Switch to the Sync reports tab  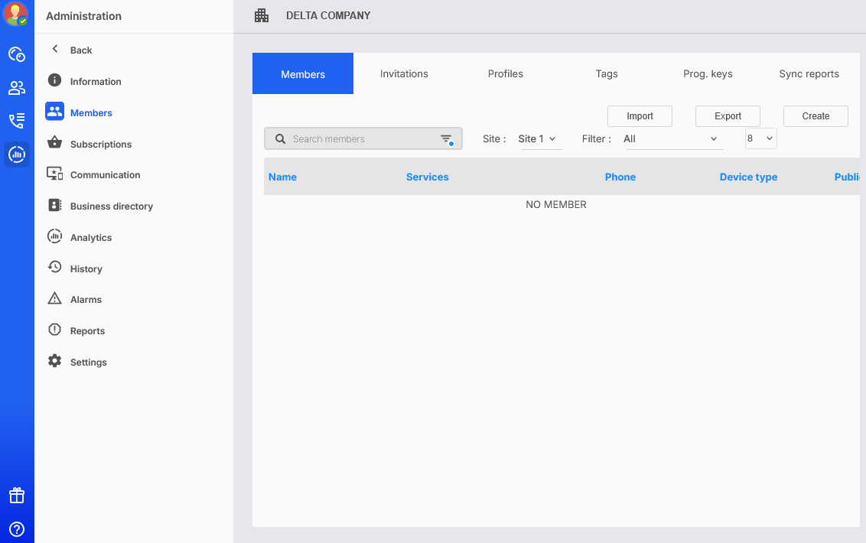tap(809, 74)
